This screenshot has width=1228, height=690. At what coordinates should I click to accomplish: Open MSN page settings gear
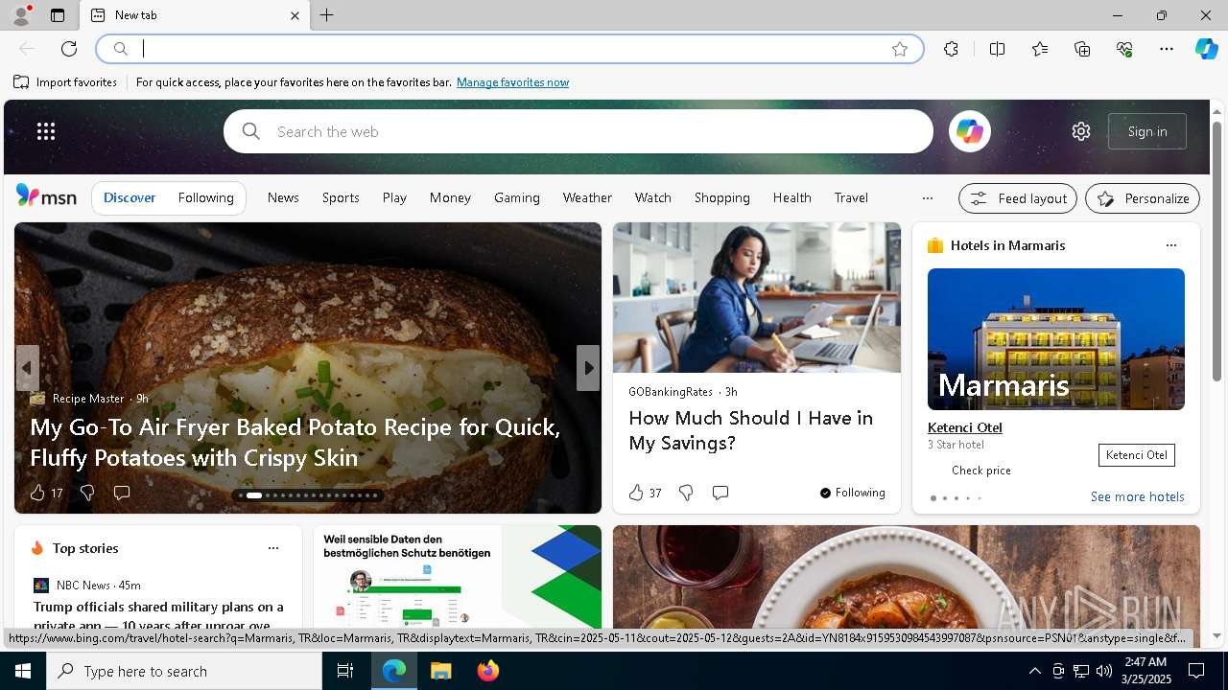tap(1081, 131)
